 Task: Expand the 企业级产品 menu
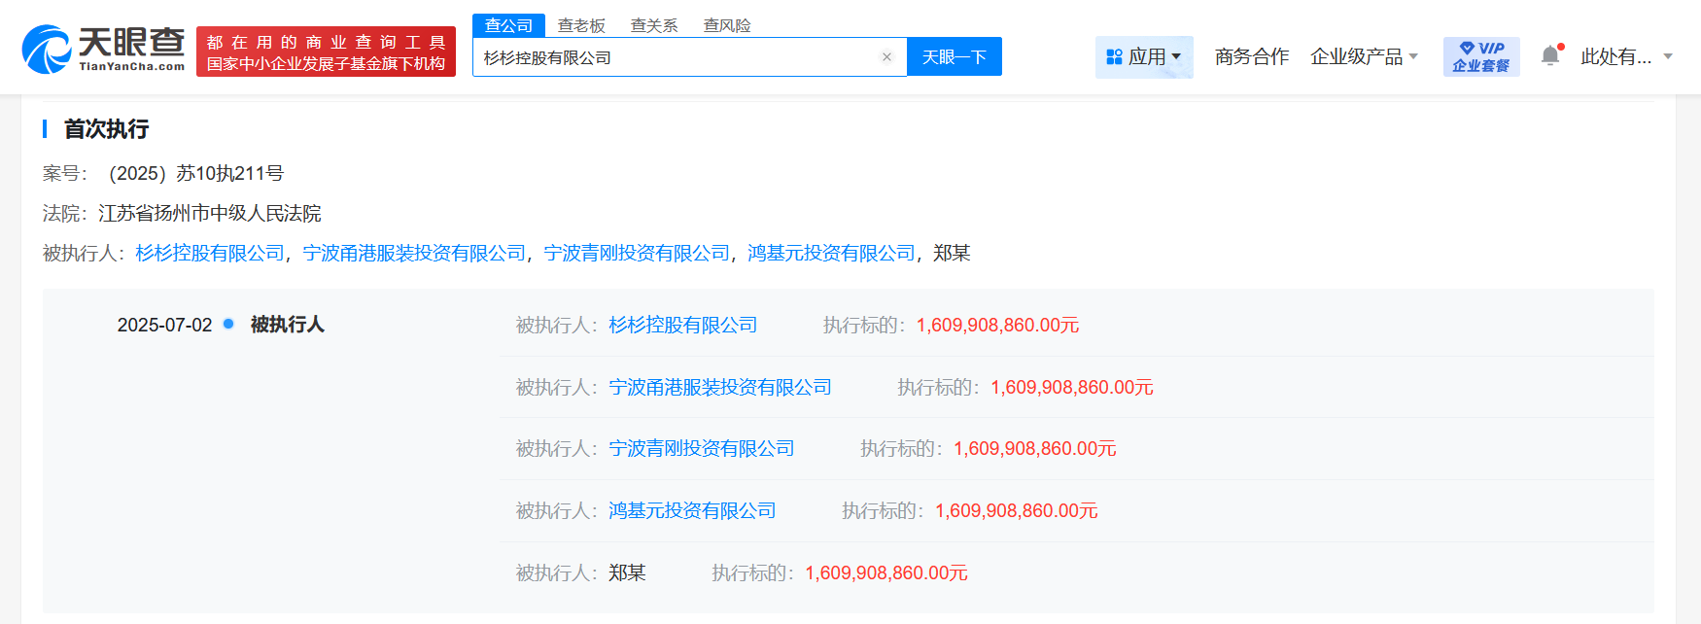(1363, 57)
